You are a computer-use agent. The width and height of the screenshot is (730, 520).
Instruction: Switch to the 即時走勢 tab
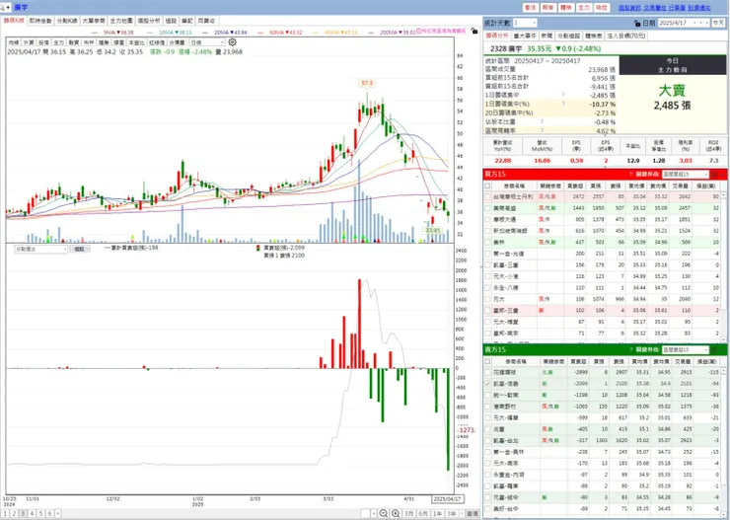pos(40,21)
